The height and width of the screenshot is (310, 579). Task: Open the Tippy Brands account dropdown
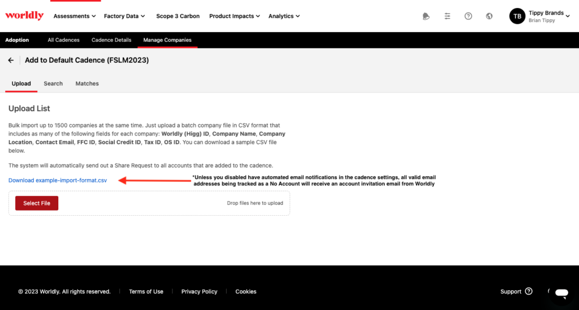point(549,16)
